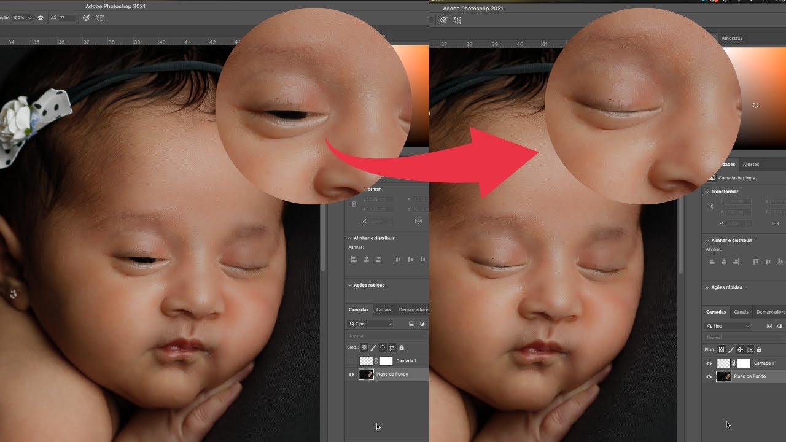Collapse Transformar section in right window
This screenshot has height=442, width=786.
(707, 192)
